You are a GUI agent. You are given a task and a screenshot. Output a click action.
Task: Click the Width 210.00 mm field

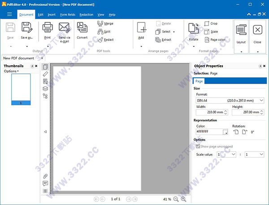click(x=212, y=112)
